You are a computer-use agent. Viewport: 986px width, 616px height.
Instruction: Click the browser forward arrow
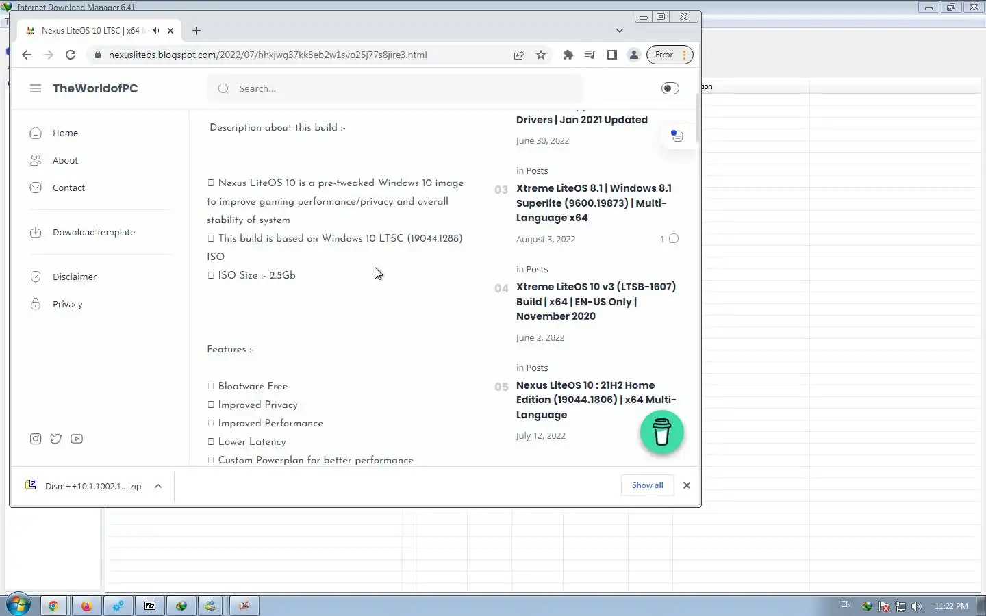click(x=49, y=55)
